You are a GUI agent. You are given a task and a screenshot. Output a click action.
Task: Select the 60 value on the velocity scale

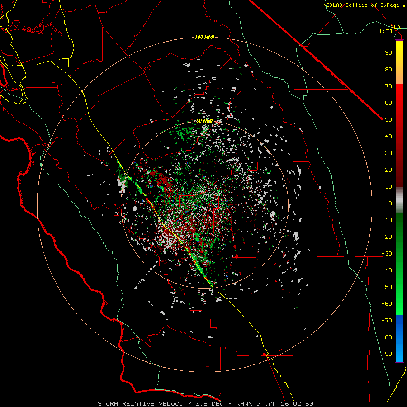pyautogui.click(x=388, y=103)
